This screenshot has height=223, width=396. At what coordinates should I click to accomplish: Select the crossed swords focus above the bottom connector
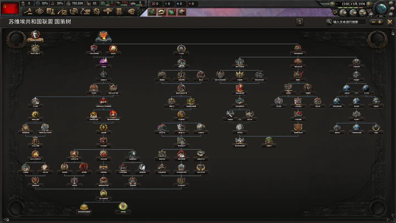click(74, 180)
